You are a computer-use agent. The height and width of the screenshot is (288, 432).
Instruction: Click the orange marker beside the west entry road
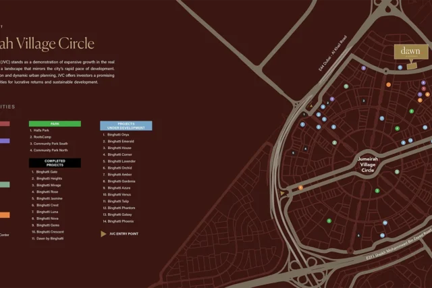click(300, 188)
